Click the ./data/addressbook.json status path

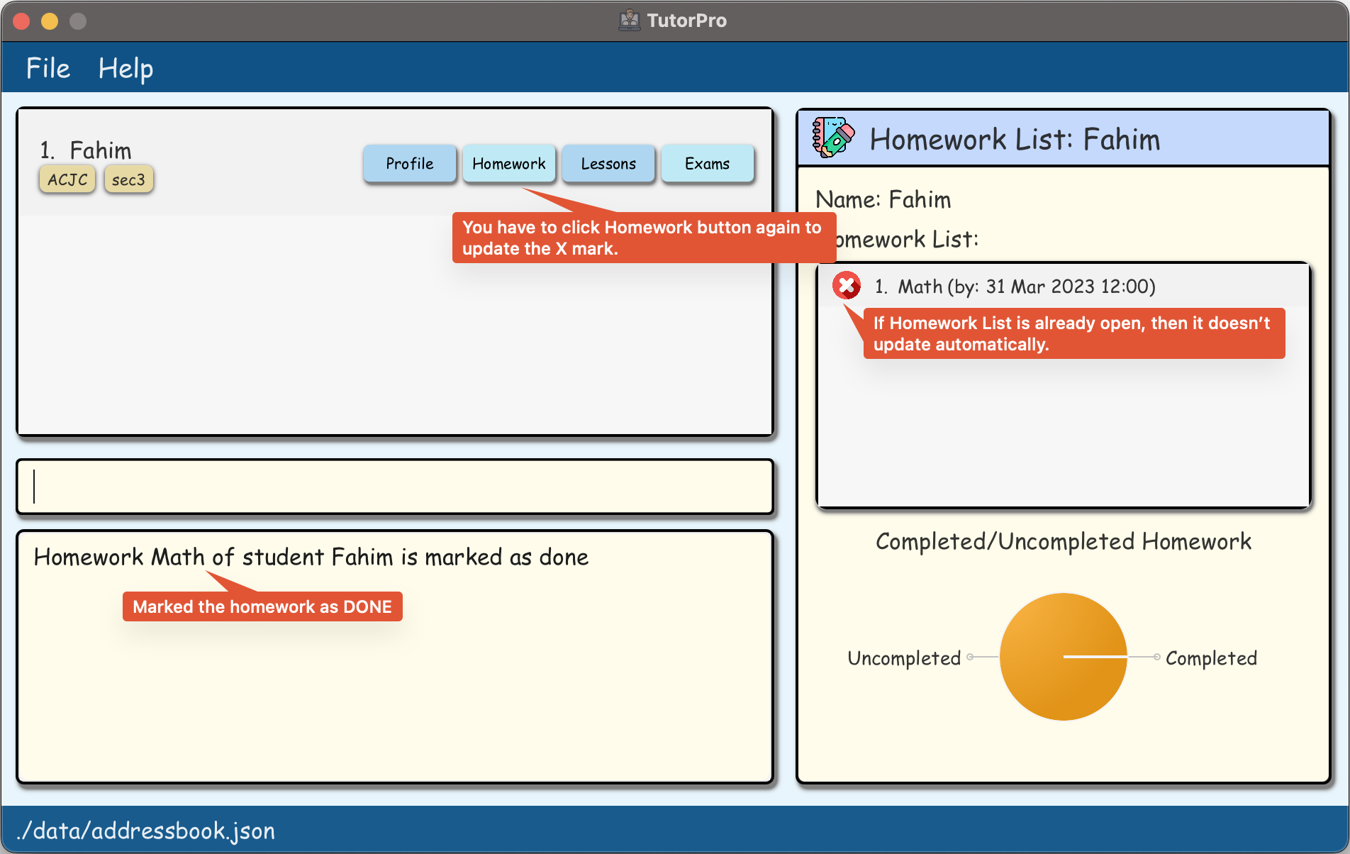click(146, 831)
